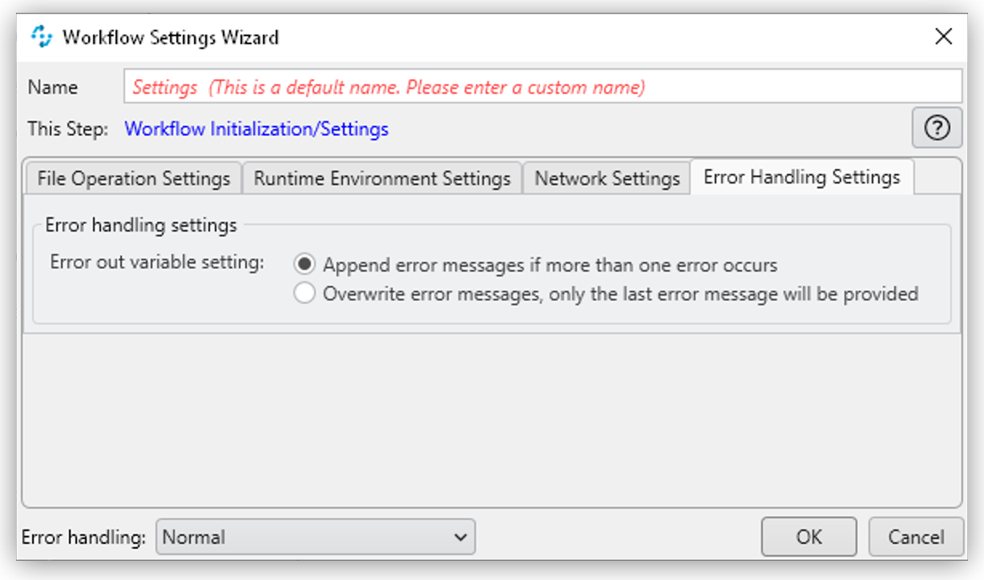Click the dropdown arrow beside Normal
984x580 pixels.
pyautogui.click(x=461, y=537)
